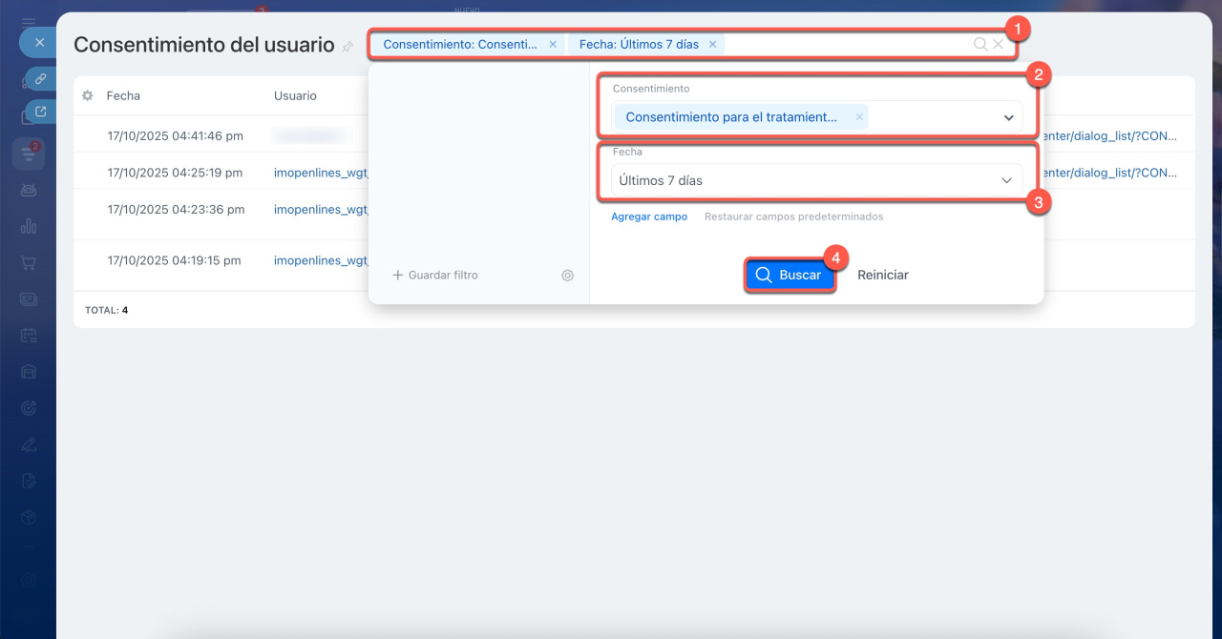Open table column settings gear
This screenshot has width=1222, height=639.
[88, 95]
